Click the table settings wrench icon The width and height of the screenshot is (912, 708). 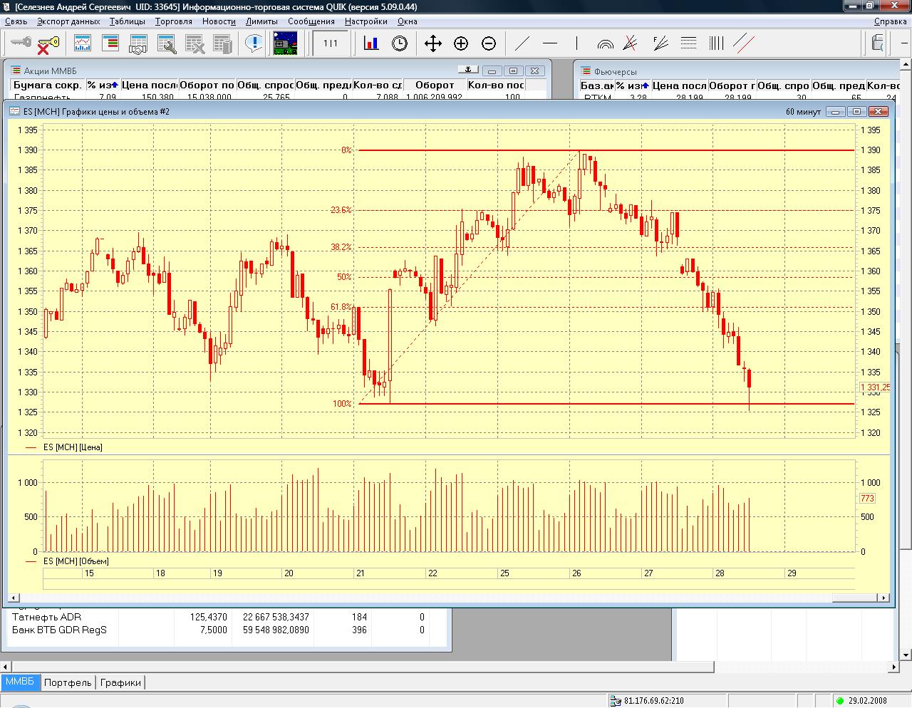pyautogui.click(x=167, y=43)
